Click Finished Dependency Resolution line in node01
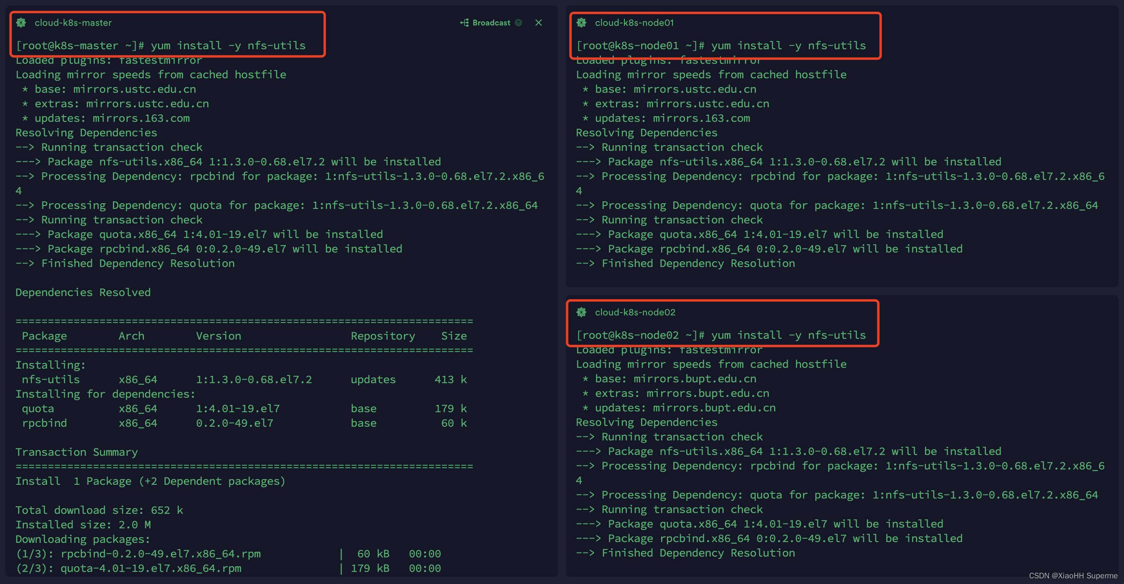Image resolution: width=1124 pixels, height=584 pixels. 685,263
